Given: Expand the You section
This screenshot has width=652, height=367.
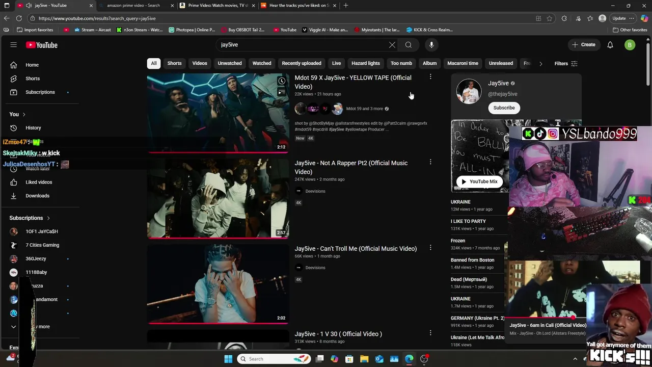Looking at the screenshot, I should pyautogui.click(x=17, y=114).
